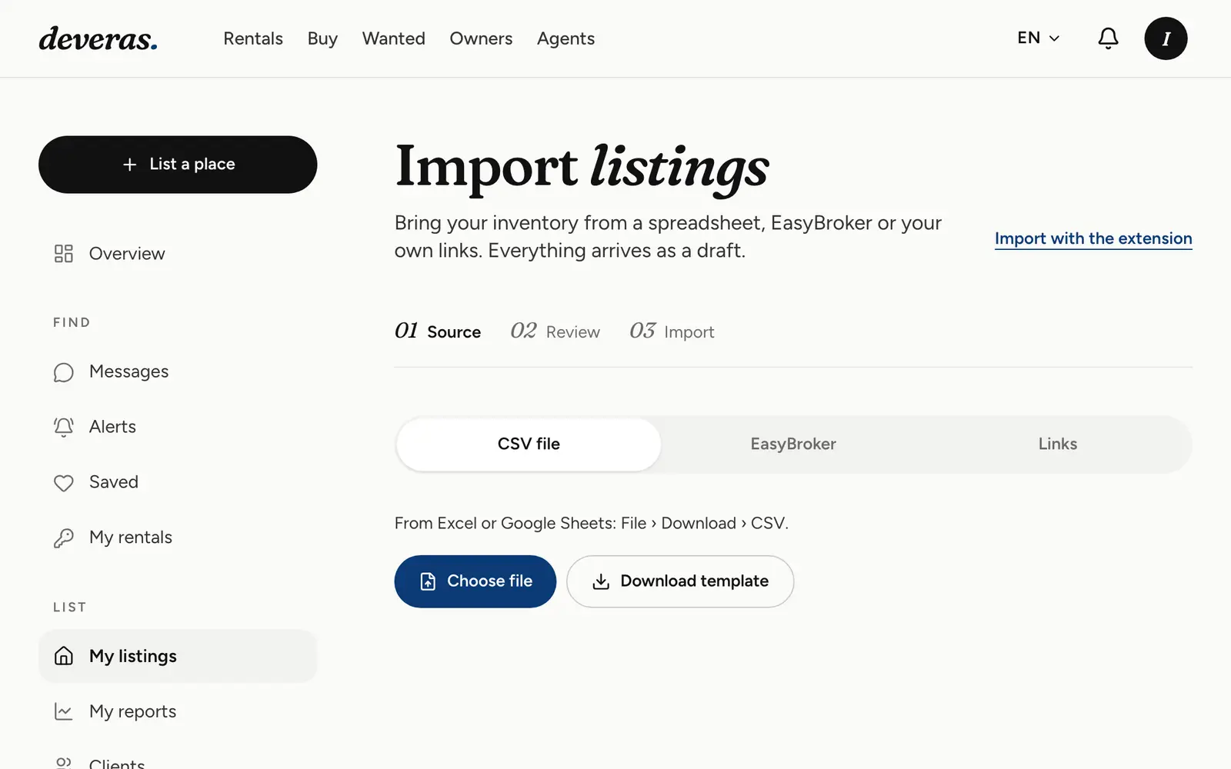
Task: Click the deveras logo
Action: 98,38
